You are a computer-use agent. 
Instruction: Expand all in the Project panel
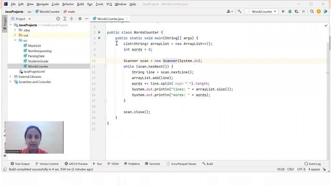click(x=65, y=19)
